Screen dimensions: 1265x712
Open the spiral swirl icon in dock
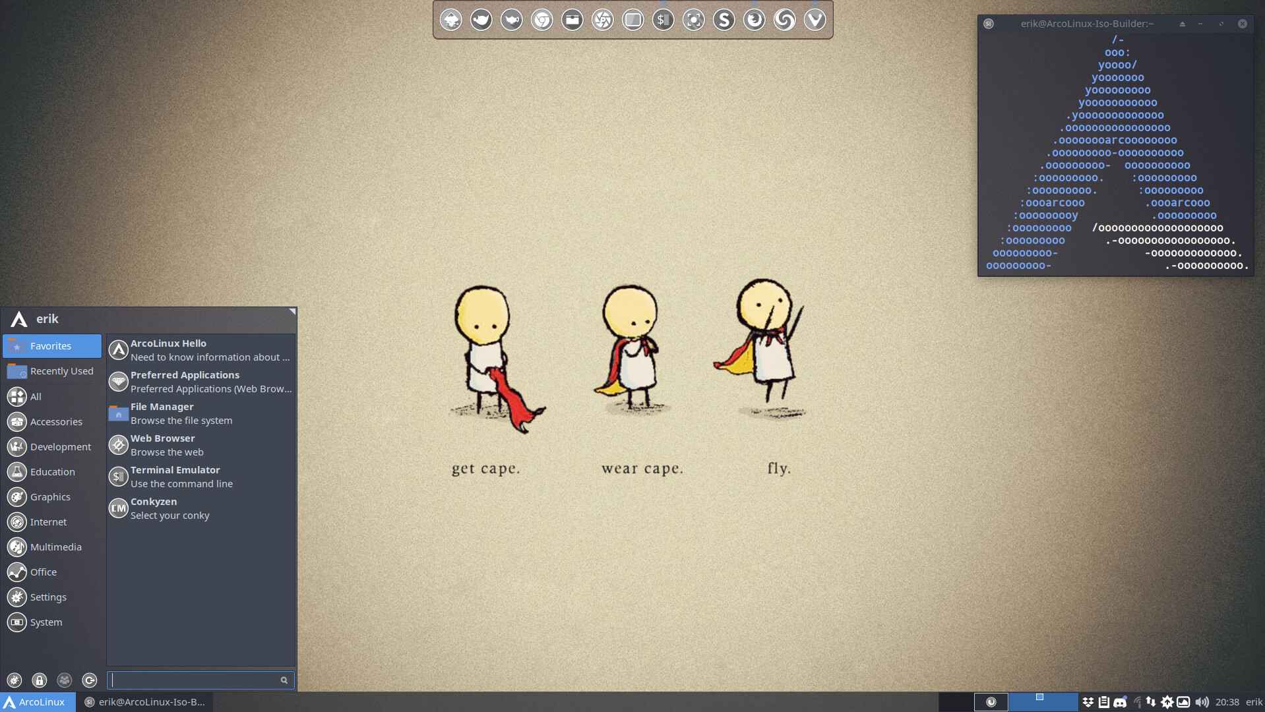pos(785,20)
